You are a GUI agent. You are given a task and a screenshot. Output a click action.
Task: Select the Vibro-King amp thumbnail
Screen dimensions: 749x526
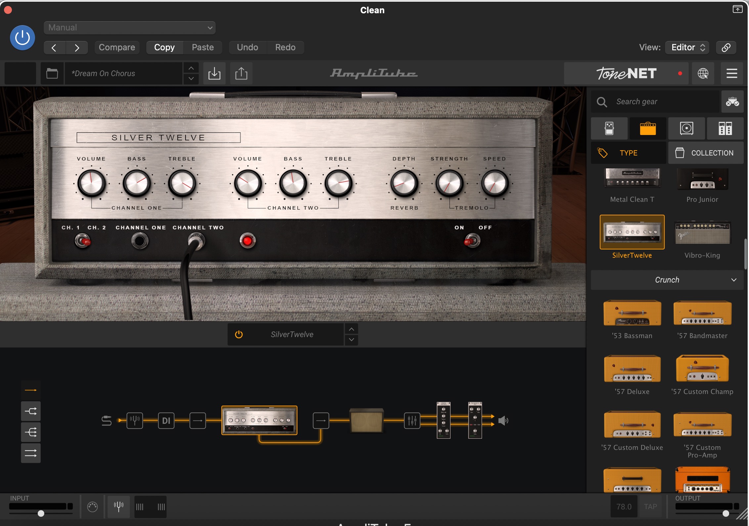(702, 233)
